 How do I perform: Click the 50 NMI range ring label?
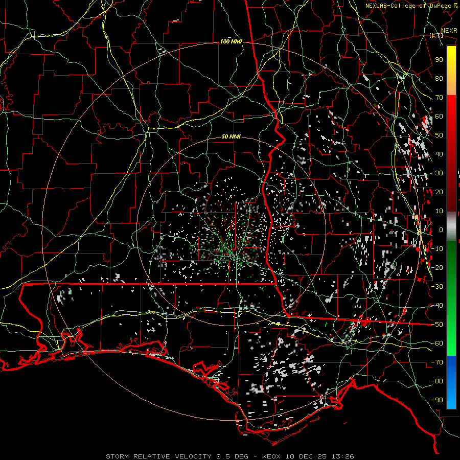coord(231,136)
